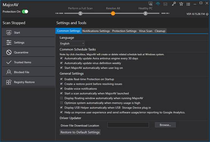The image size is (210, 142).
Task: Uncheck Enable voice notifications
Action: pyautogui.click(x=61, y=88)
